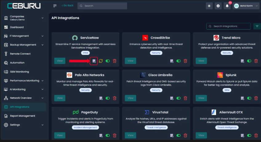This screenshot has height=142, width=261.
Task: Open AlienVault OTX configuration icon
Action: [242, 135]
